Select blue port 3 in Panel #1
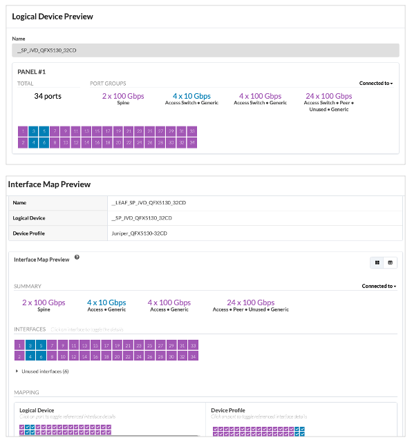 33,131
